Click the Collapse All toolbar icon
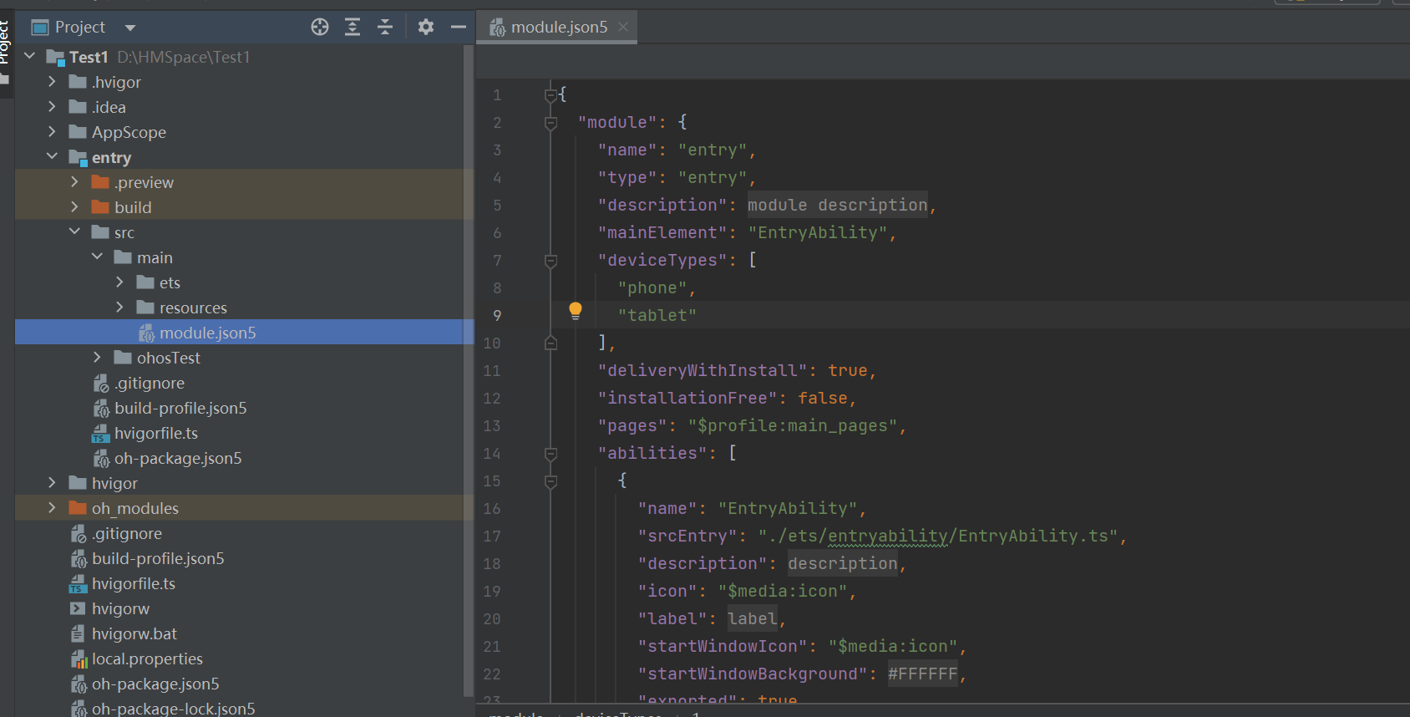The width and height of the screenshot is (1410, 717). click(385, 27)
